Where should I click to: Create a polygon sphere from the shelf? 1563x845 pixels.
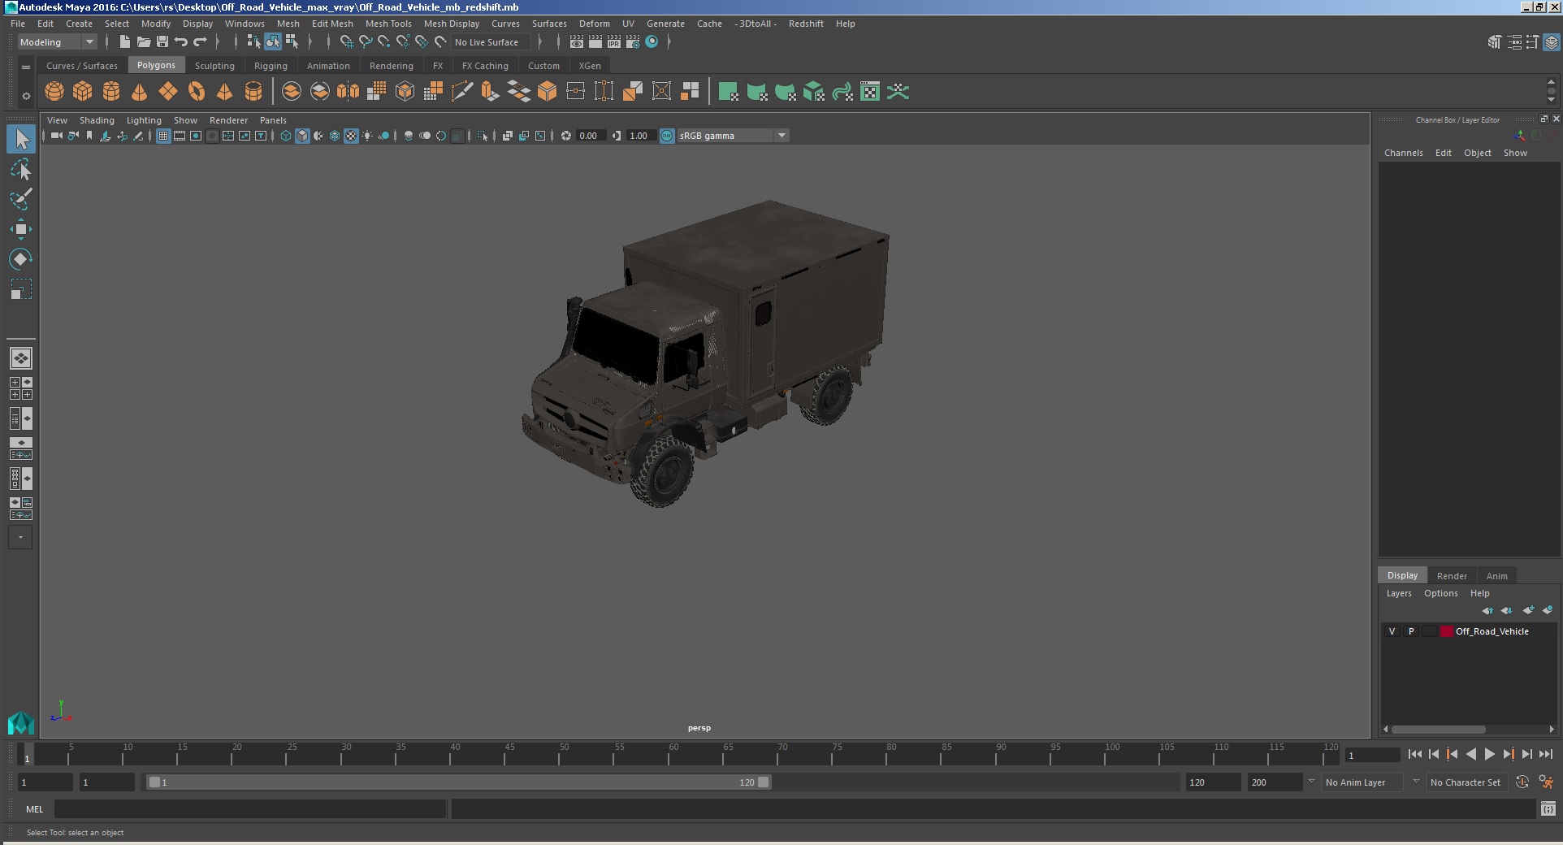(x=54, y=92)
